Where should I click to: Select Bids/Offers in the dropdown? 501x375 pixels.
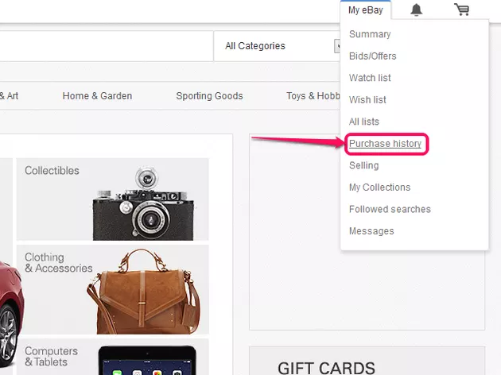pyautogui.click(x=372, y=56)
